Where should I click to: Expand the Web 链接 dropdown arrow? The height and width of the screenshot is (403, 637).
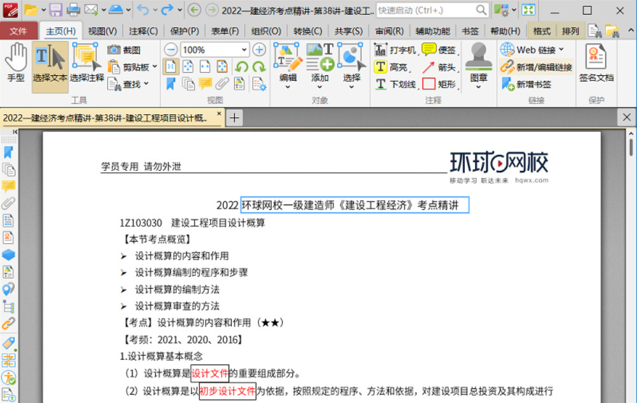point(562,50)
